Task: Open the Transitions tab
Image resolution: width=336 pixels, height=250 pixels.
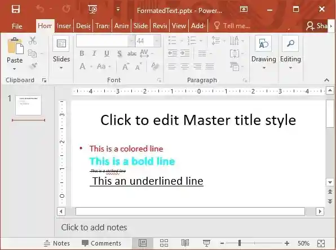Action: click(103, 26)
